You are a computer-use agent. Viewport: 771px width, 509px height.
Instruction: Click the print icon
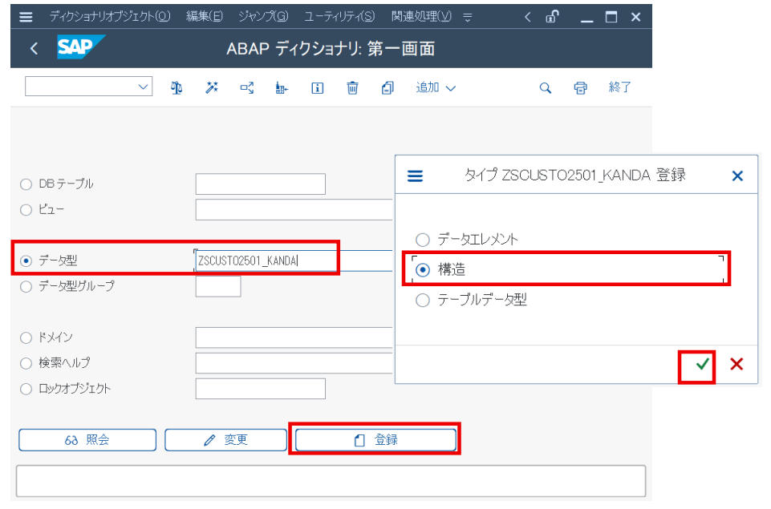click(x=580, y=88)
